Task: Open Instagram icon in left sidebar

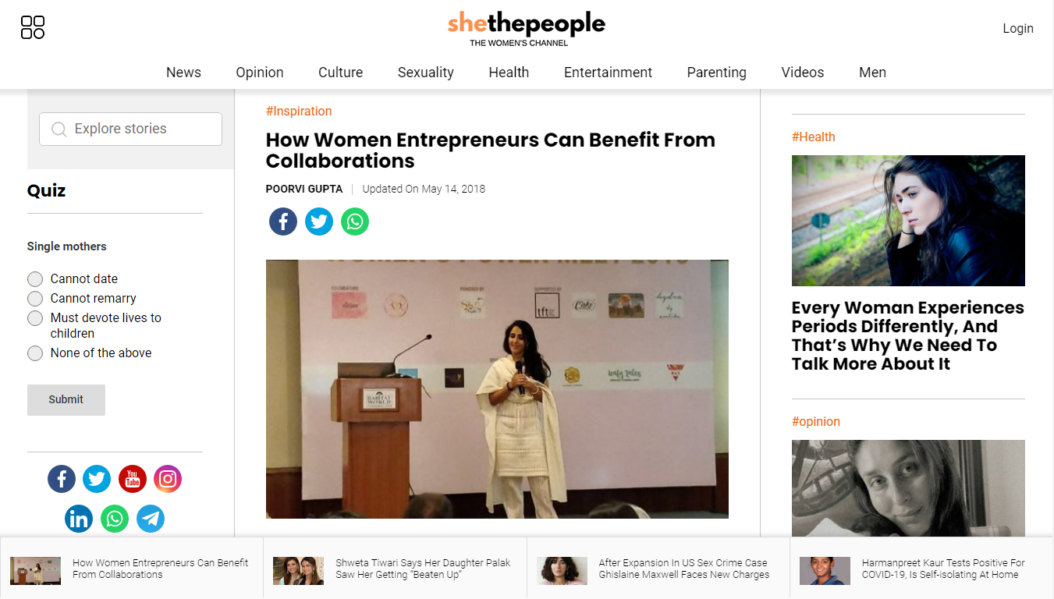Action: coord(168,479)
